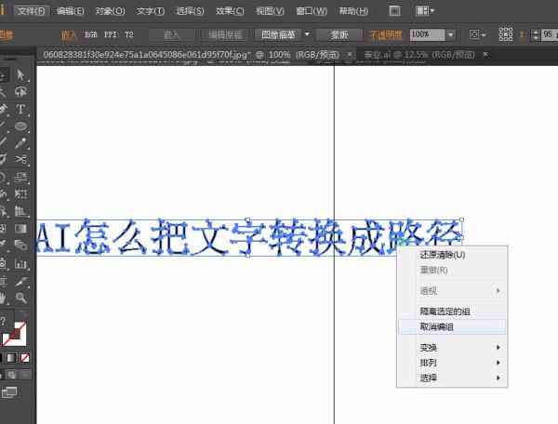Select the Column Graph tool

coord(20,264)
